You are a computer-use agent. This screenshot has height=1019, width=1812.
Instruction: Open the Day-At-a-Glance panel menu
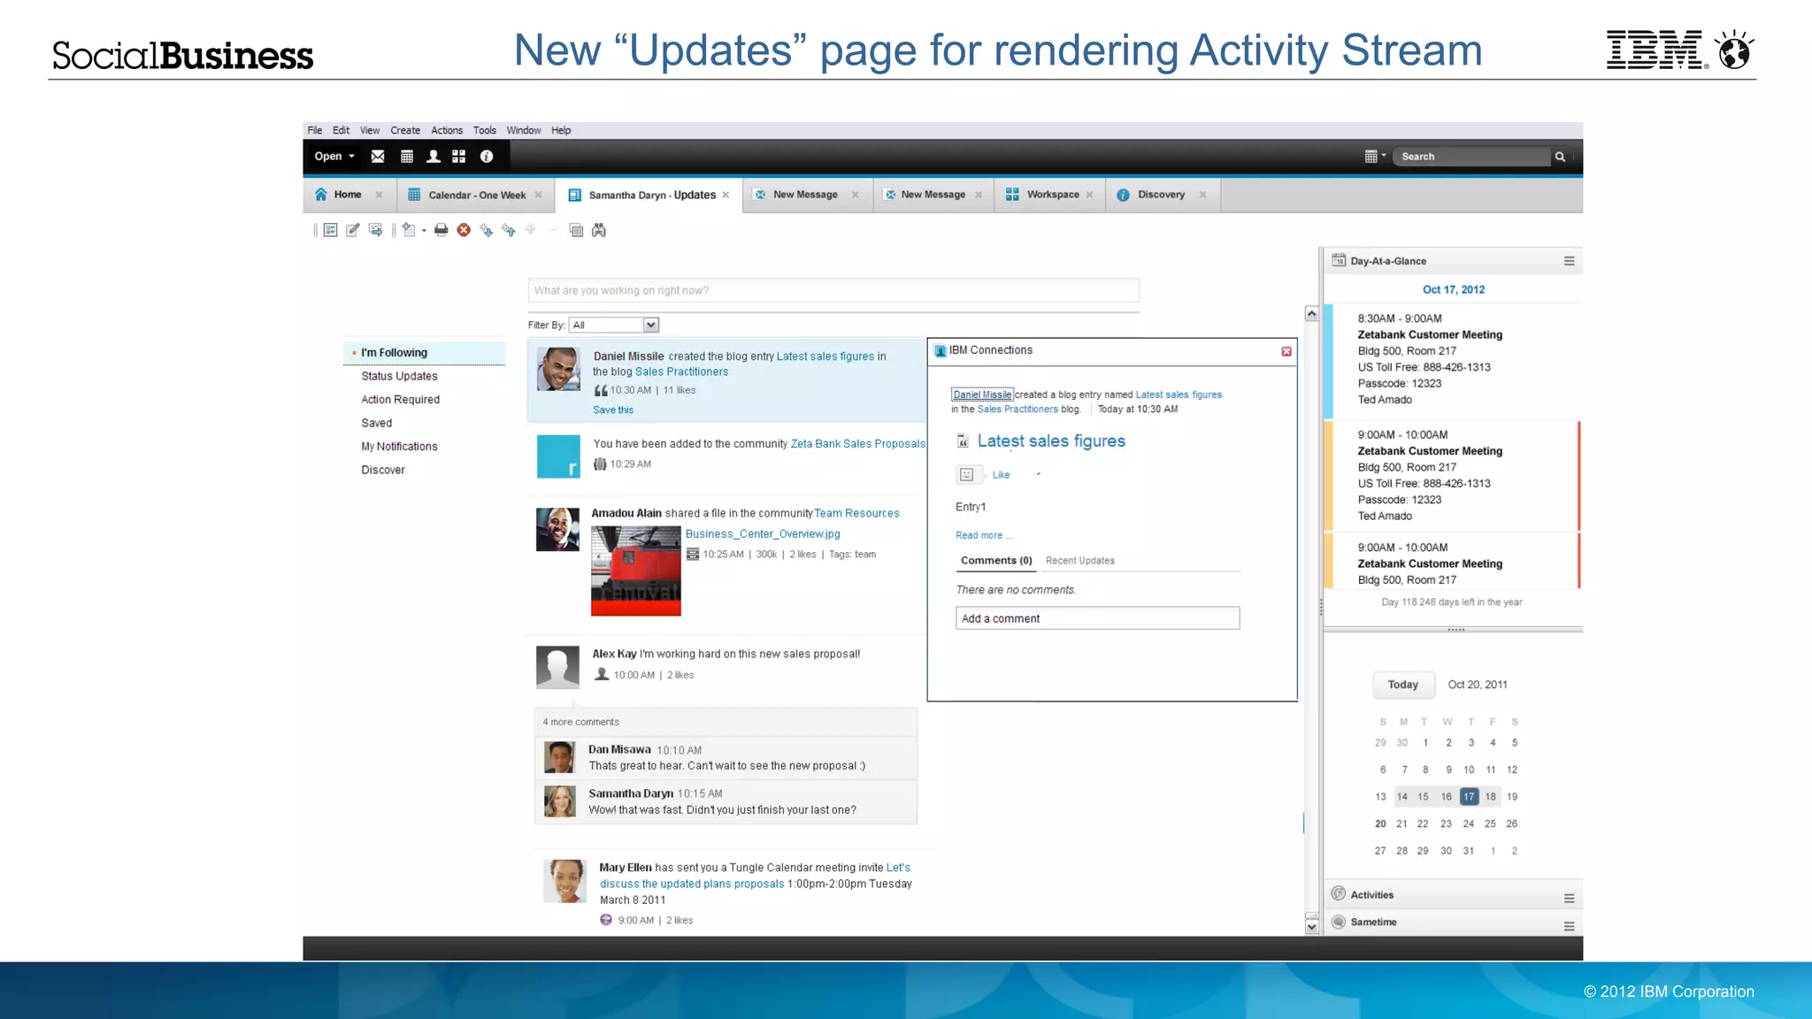tap(1569, 261)
